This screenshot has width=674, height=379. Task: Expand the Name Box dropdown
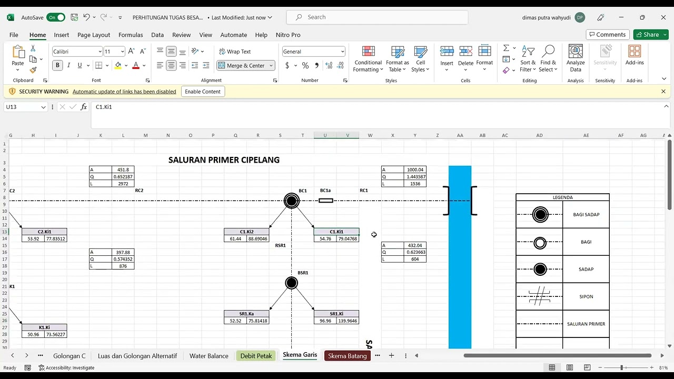(43, 107)
